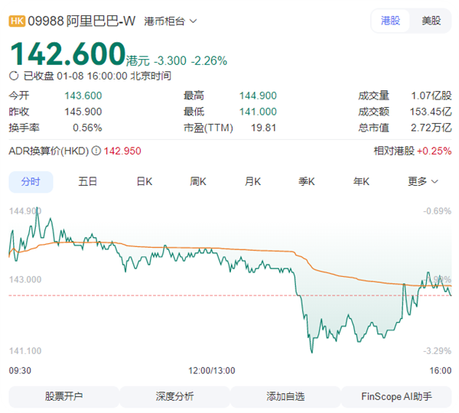Screen dimensions: 459x413
Task: Click the 添加自选 button
Action: [285, 397]
